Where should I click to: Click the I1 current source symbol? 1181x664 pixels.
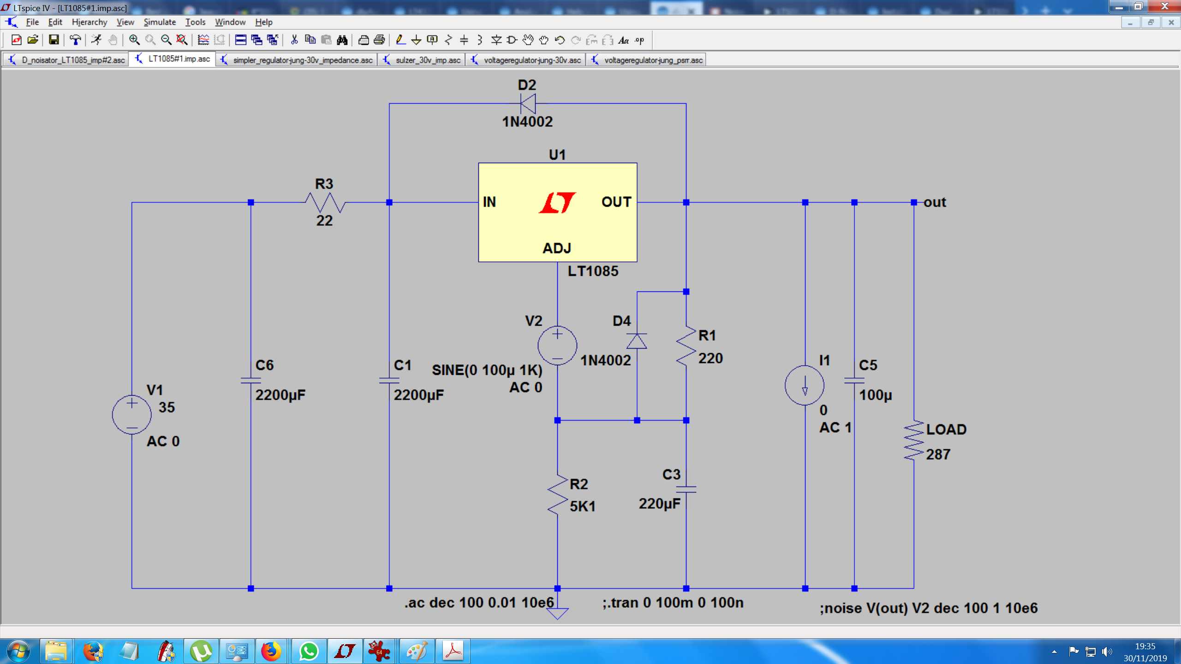805,385
